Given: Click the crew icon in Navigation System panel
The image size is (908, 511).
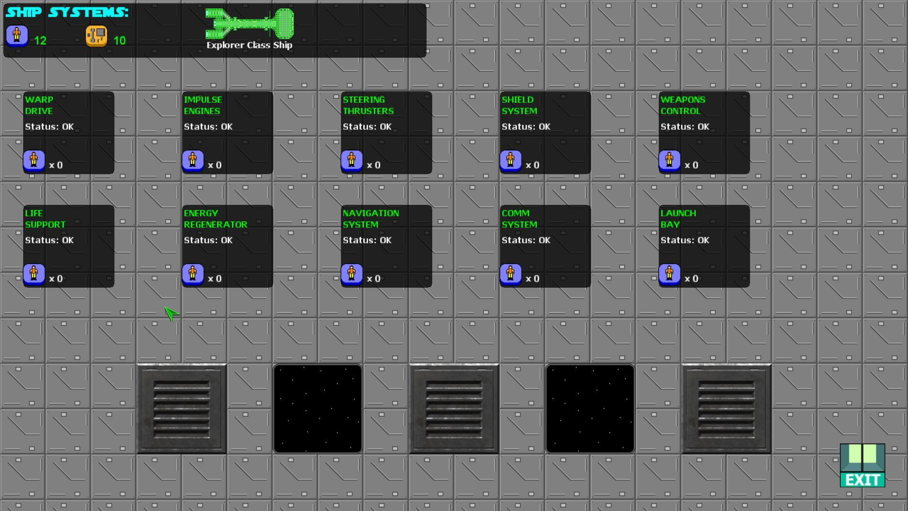Looking at the screenshot, I should click(352, 274).
